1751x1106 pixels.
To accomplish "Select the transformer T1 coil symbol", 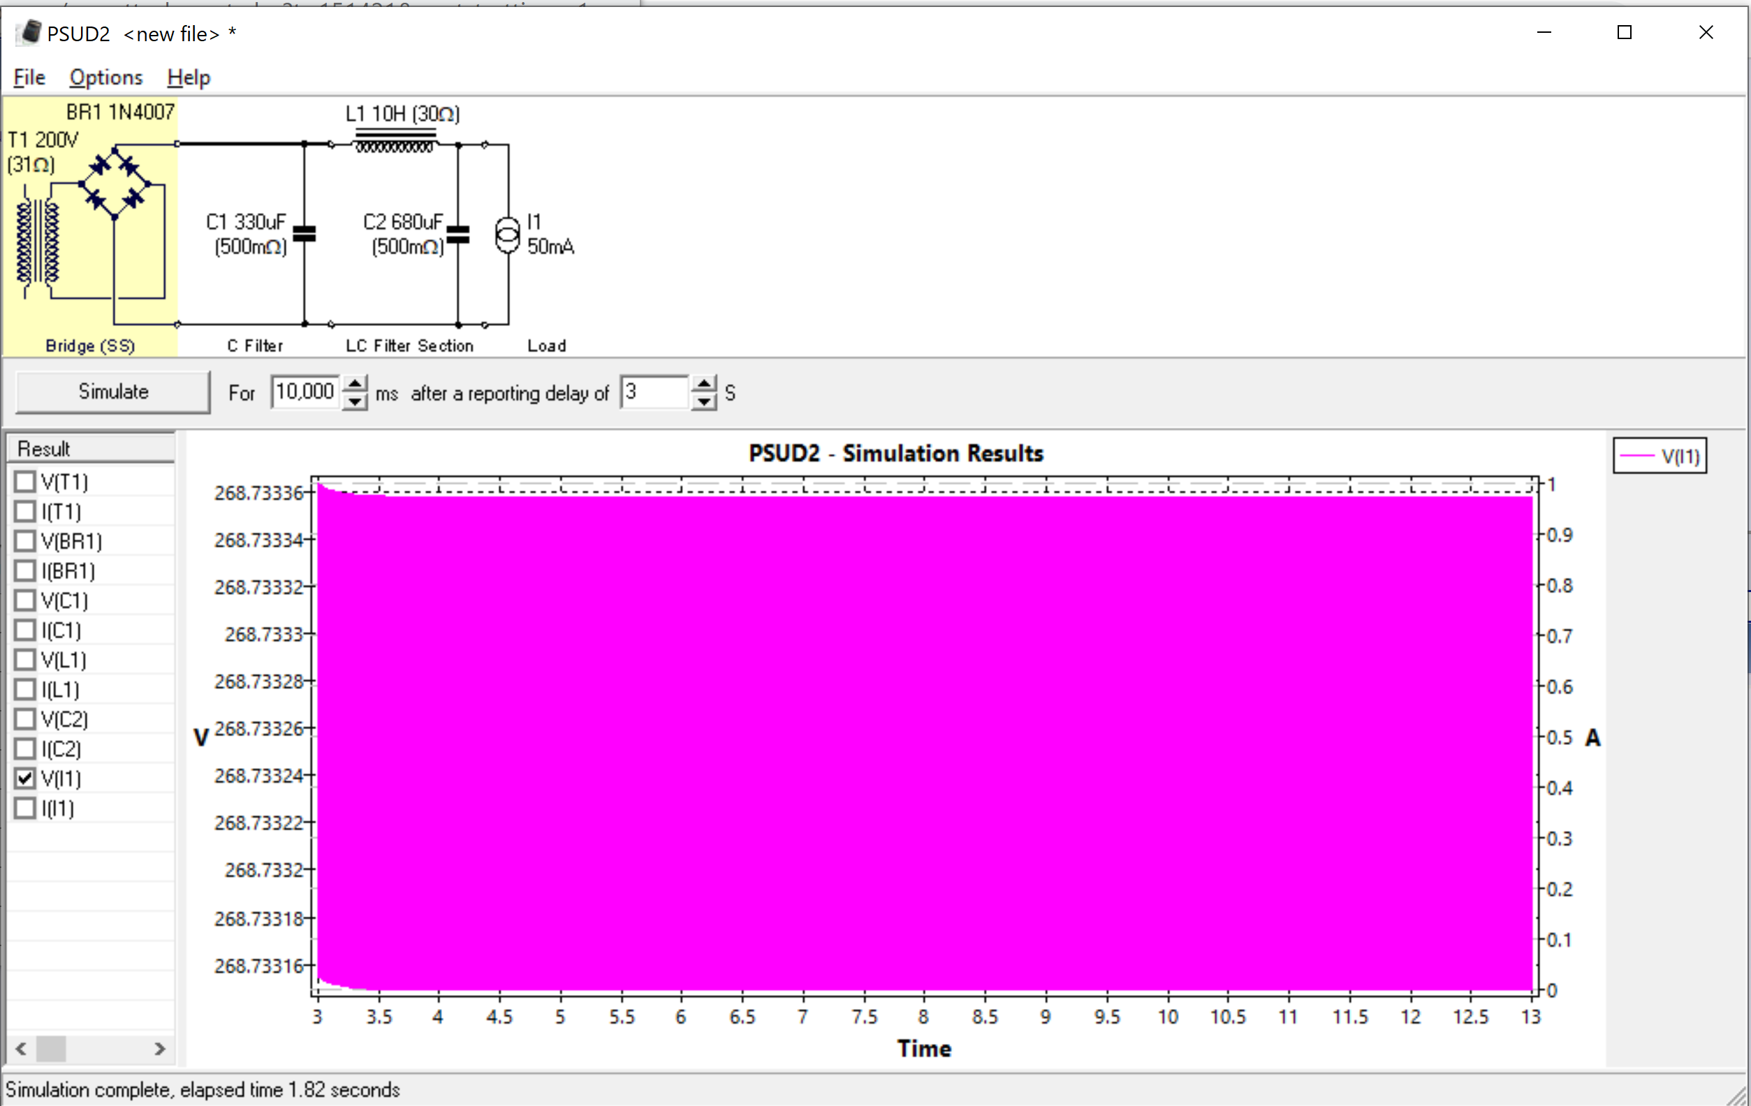I will point(38,242).
